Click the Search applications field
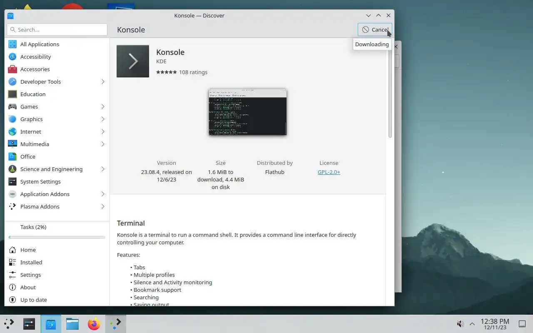The width and height of the screenshot is (533, 333). 57,30
